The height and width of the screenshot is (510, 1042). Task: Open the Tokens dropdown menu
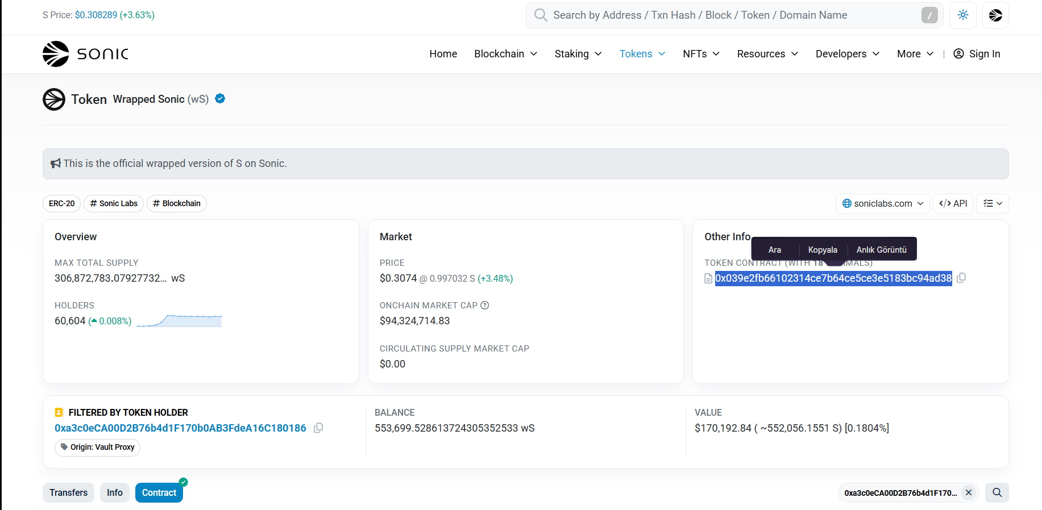click(x=642, y=54)
